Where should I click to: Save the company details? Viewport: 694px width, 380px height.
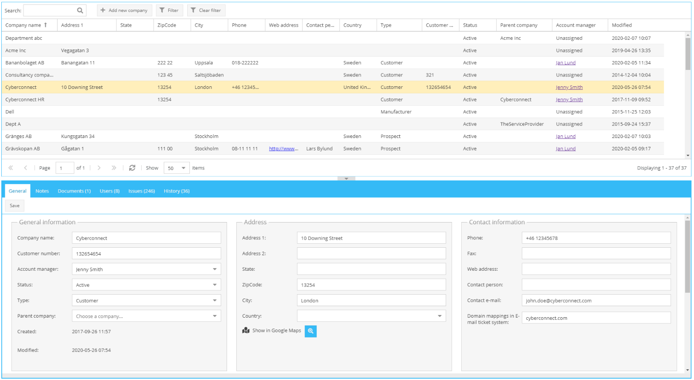point(15,205)
